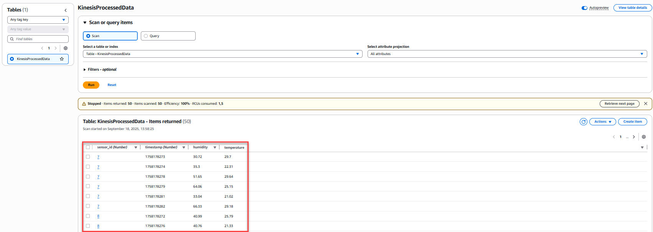Toggle the Autopreview switch
This screenshot has height=232, width=653.
click(584, 8)
